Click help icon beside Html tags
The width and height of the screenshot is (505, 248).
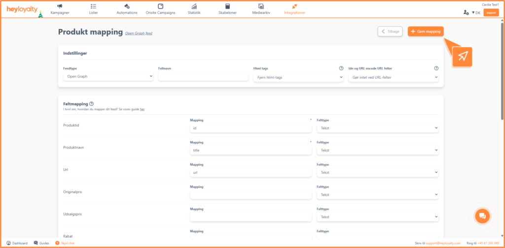[341, 68]
